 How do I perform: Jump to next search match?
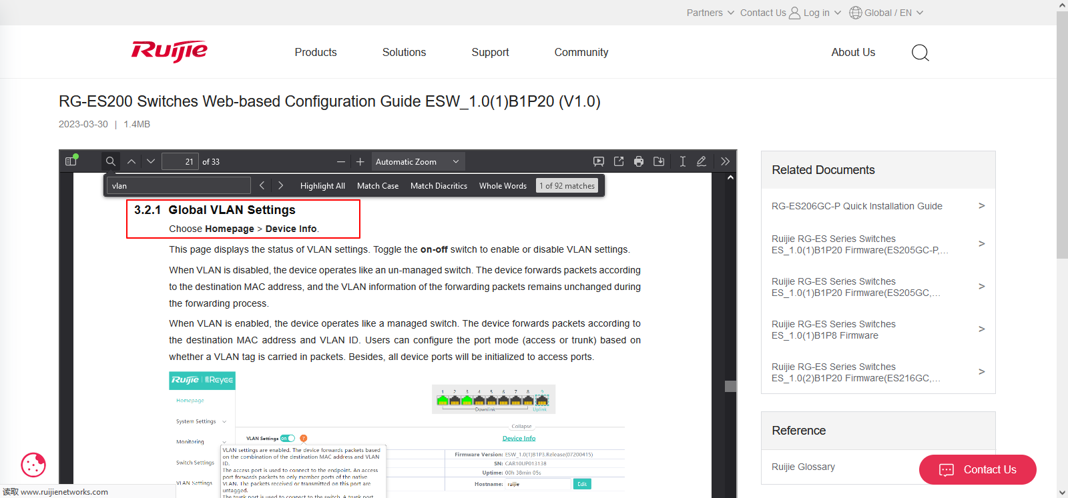click(x=281, y=185)
